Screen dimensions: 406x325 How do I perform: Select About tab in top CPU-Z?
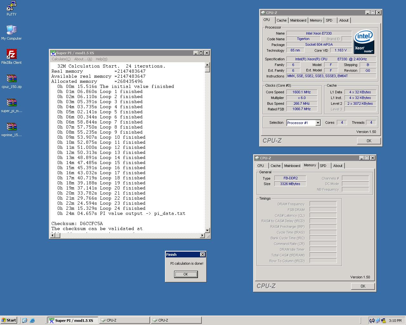(344, 20)
